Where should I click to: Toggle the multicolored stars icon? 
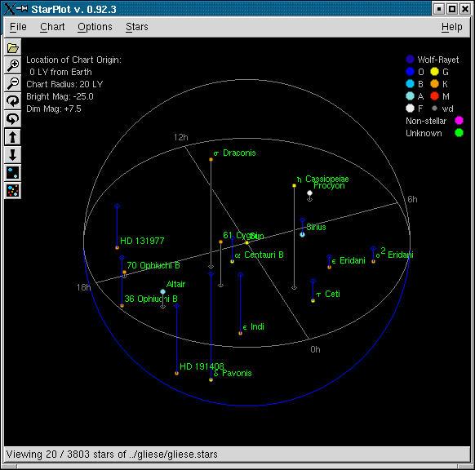12,190
